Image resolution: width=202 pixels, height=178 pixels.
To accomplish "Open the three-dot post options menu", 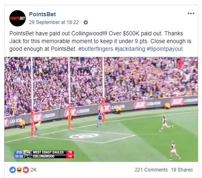I will pyautogui.click(x=191, y=13).
